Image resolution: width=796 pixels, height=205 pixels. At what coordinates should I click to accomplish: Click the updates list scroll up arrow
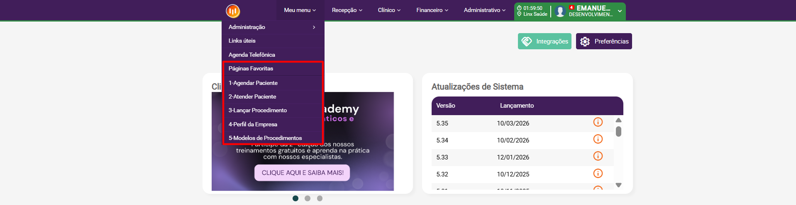pyautogui.click(x=618, y=120)
